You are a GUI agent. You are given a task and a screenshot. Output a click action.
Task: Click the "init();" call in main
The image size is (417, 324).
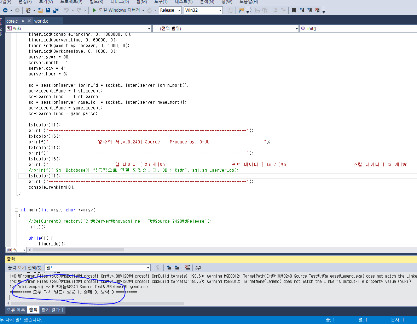coord(37,227)
